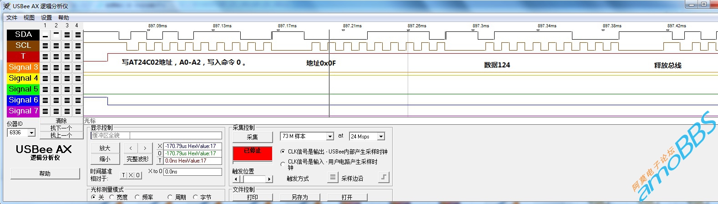The image size is (718, 204).
Task: Open the 仪器ID 6936 dropdown
Action: (x=31, y=133)
